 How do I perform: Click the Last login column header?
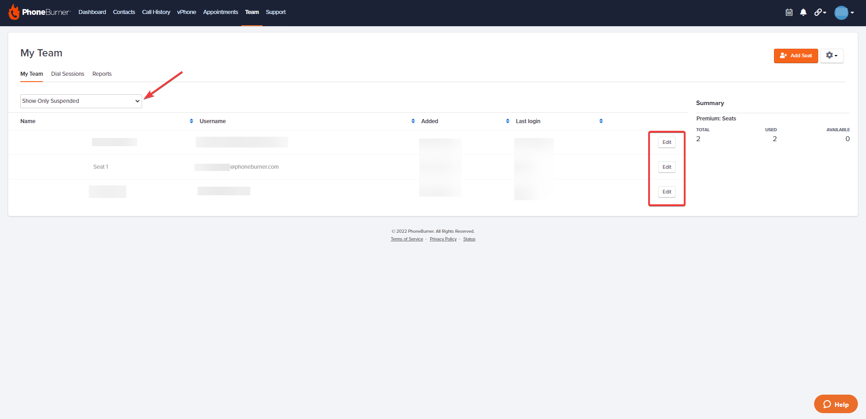(x=528, y=121)
